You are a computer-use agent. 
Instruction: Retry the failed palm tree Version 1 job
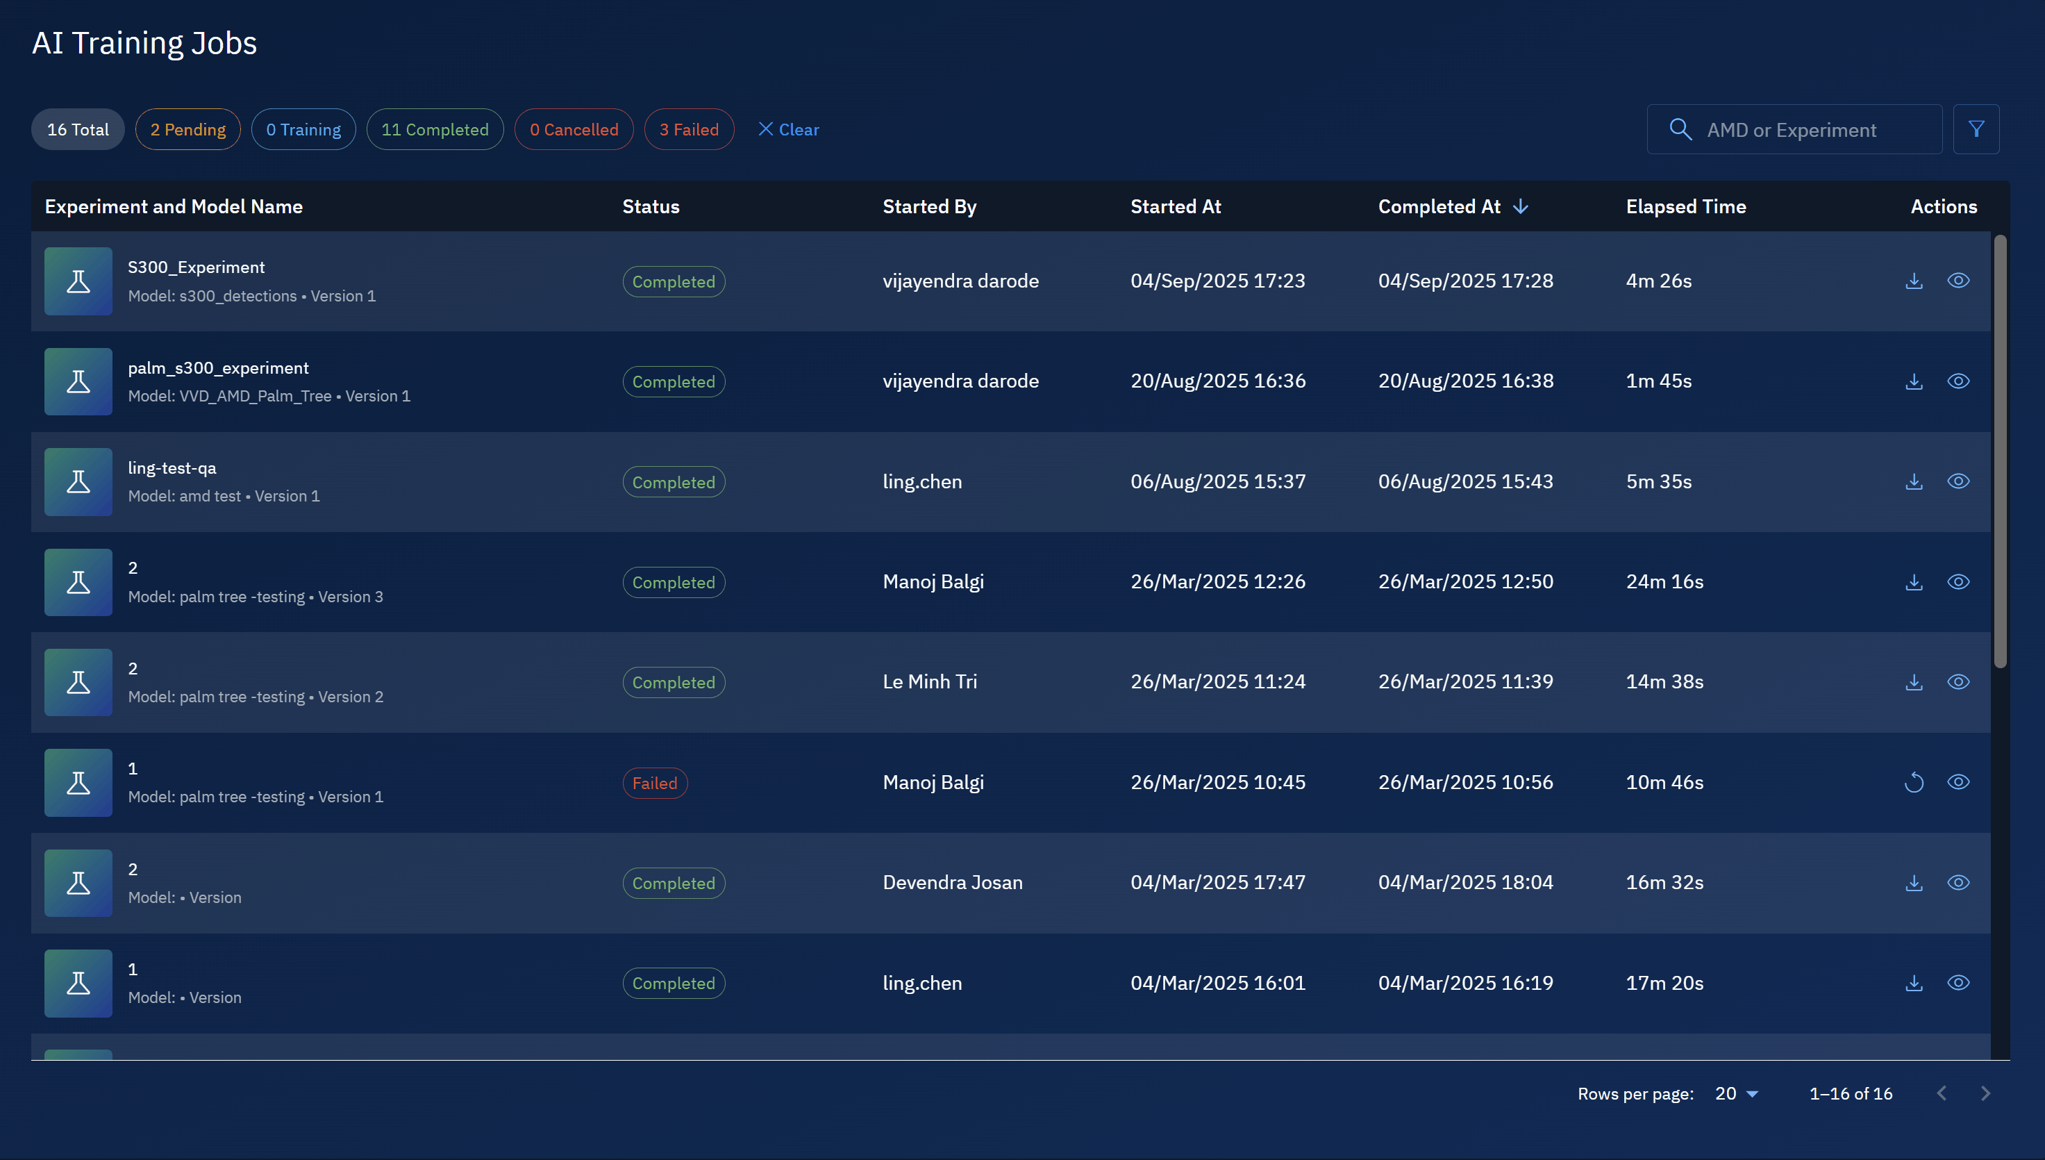pos(1914,782)
